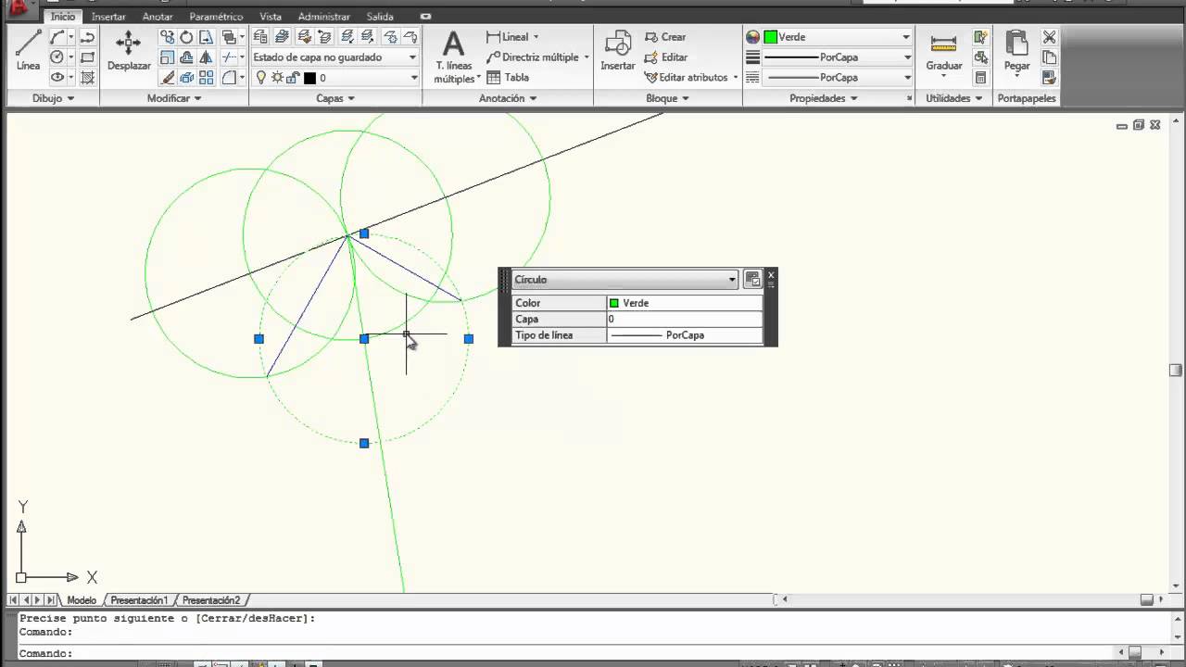Click the Editar block button
Image resolution: width=1186 pixels, height=667 pixels.
click(666, 57)
